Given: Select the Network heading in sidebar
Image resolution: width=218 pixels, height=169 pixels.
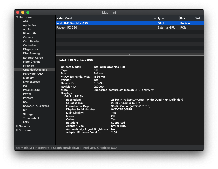Looking at the screenshot, I should coord(25,126).
